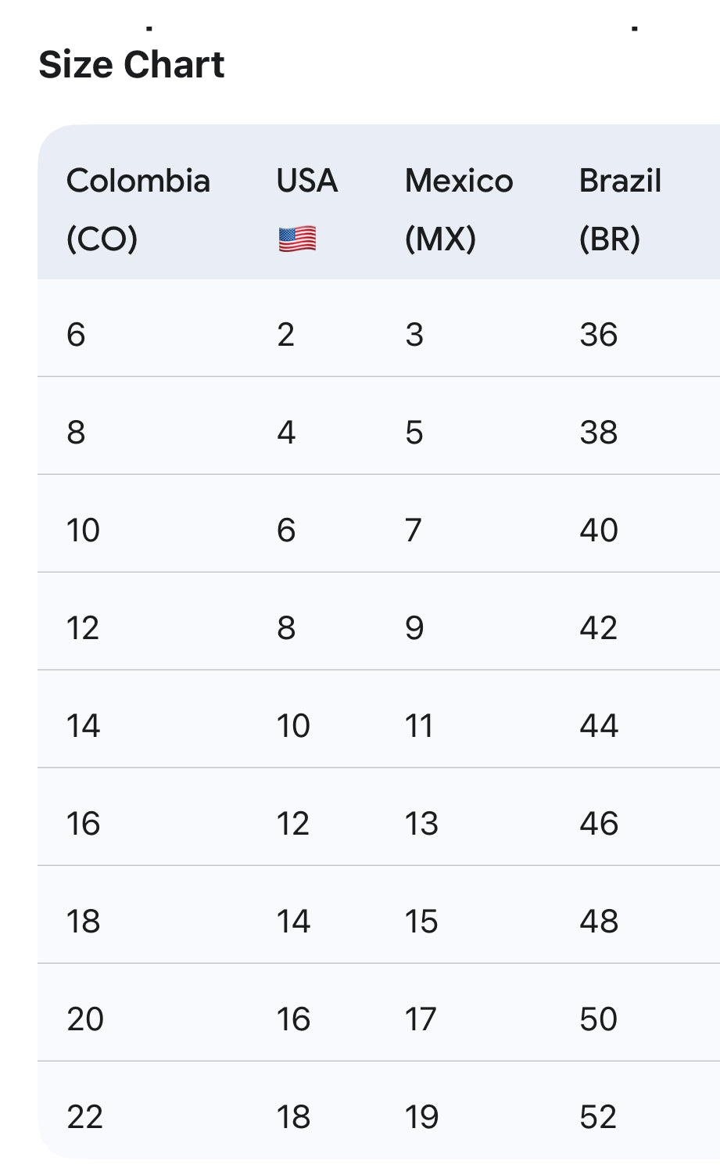Click the Mexico (MX) column header
This screenshot has width=720, height=1175.
point(458,209)
